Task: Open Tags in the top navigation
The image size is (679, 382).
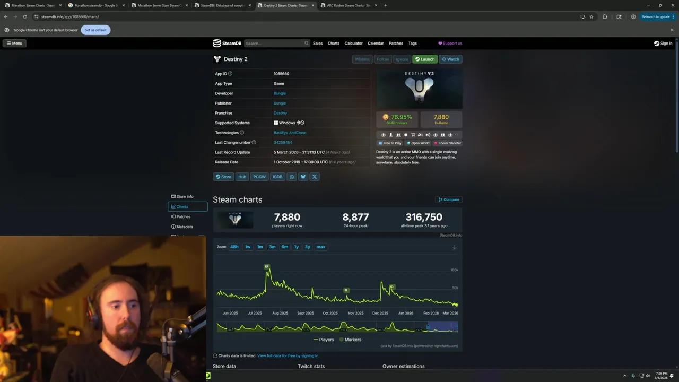Action: (413, 44)
